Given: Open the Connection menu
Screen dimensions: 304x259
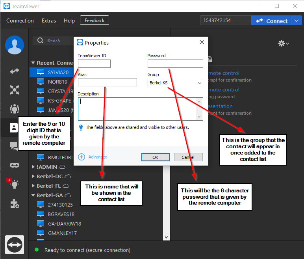Looking at the screenshot, I should click(x=20, y=20).
